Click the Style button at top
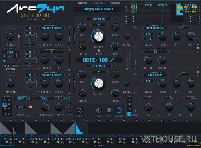 (82, 3)
